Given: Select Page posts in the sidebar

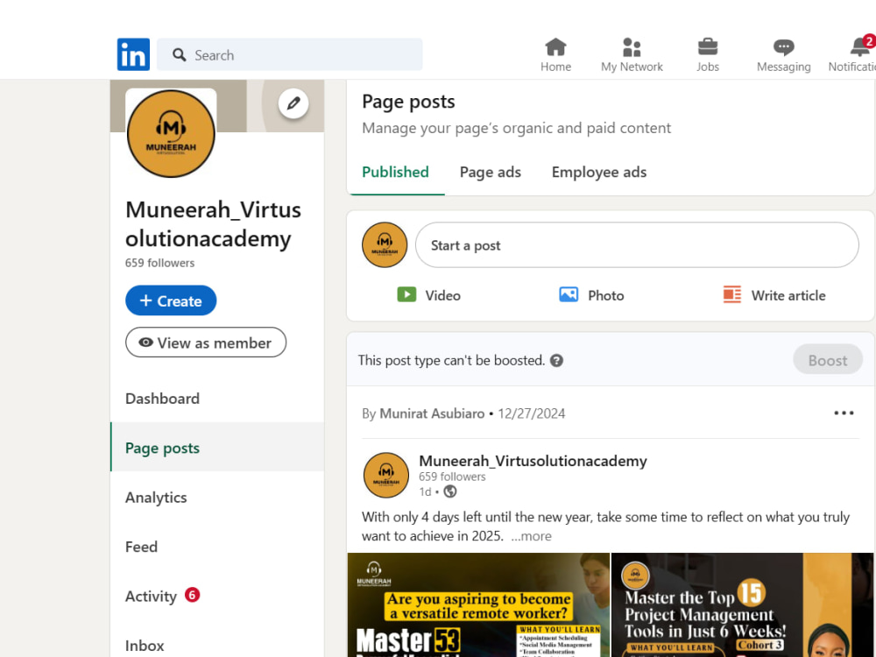Looking at the screenshot, I should point(216,448).
